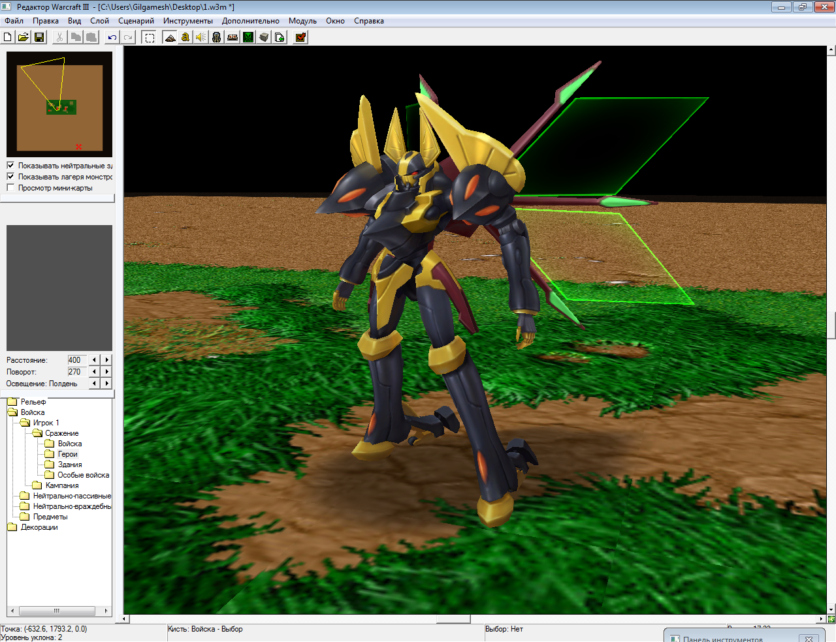836x642 pixels.
Task: Open the Инструменты menu
Action: (x=188, y=21)
